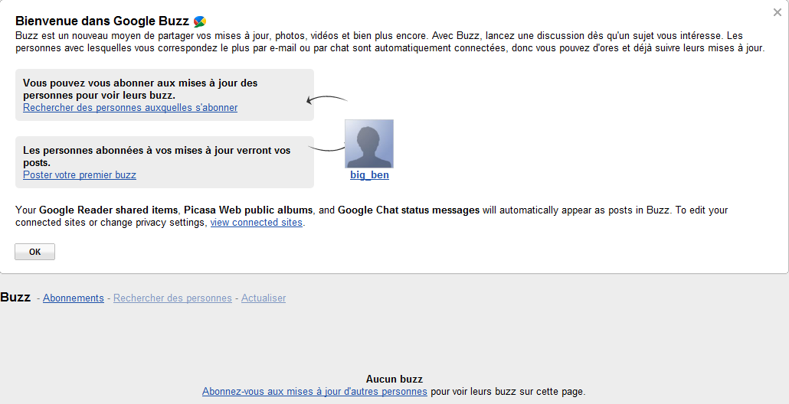Click the upper curved arrow graphic

tap(326, 99)
